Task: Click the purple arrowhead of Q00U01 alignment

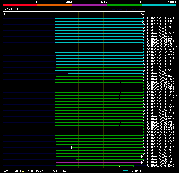Action: (x=142, y=163)
